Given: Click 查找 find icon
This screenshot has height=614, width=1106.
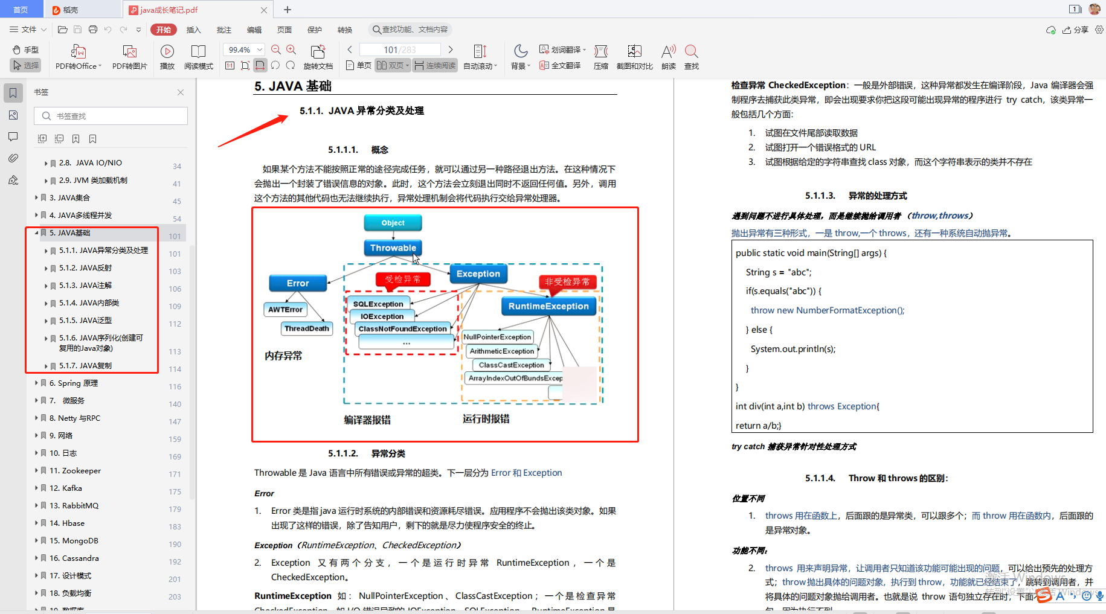Looking at the screenshot, I should click(x=692, y=51).
